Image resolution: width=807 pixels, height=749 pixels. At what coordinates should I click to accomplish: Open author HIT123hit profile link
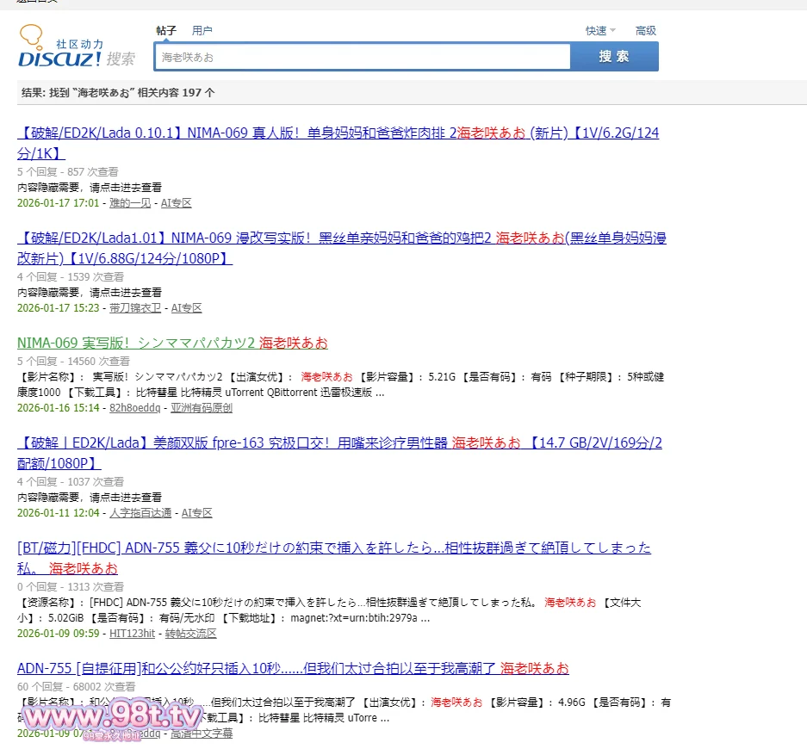point(132,634)
